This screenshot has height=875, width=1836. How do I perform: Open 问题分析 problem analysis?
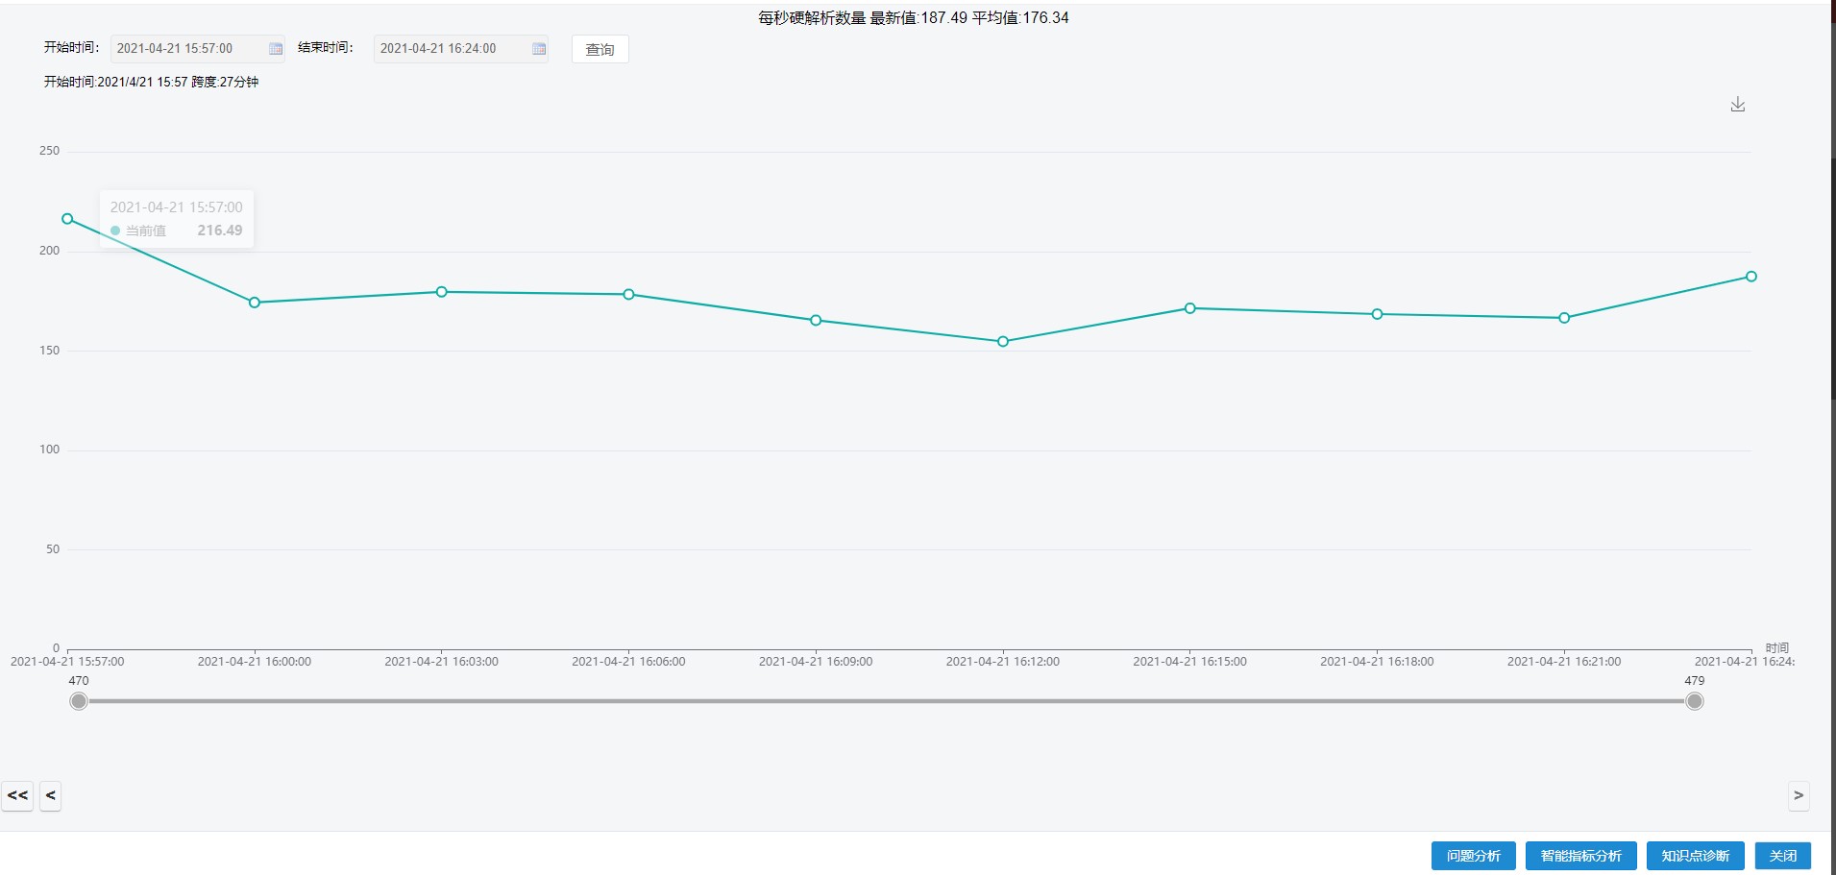point(1473,856)
